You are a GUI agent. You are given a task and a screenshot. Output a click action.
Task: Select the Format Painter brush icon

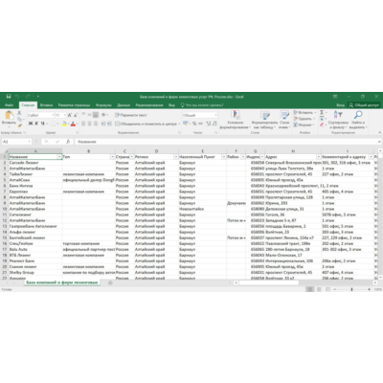click(19, 125)
